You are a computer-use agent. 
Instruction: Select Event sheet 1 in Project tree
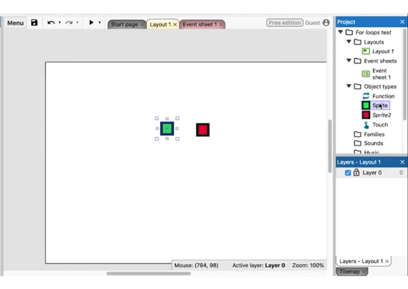coord(381,74)
